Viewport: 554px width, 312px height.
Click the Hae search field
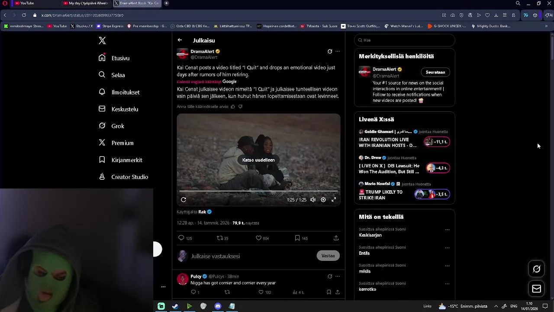pos(404,40)
